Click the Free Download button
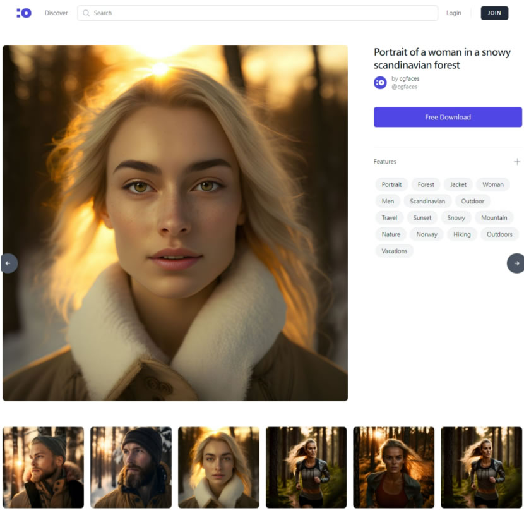 click(x=448, y=117)
